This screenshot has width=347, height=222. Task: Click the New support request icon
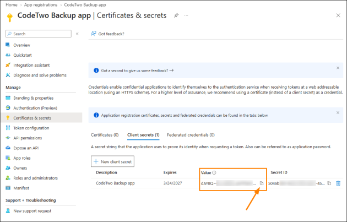(8, 211)
